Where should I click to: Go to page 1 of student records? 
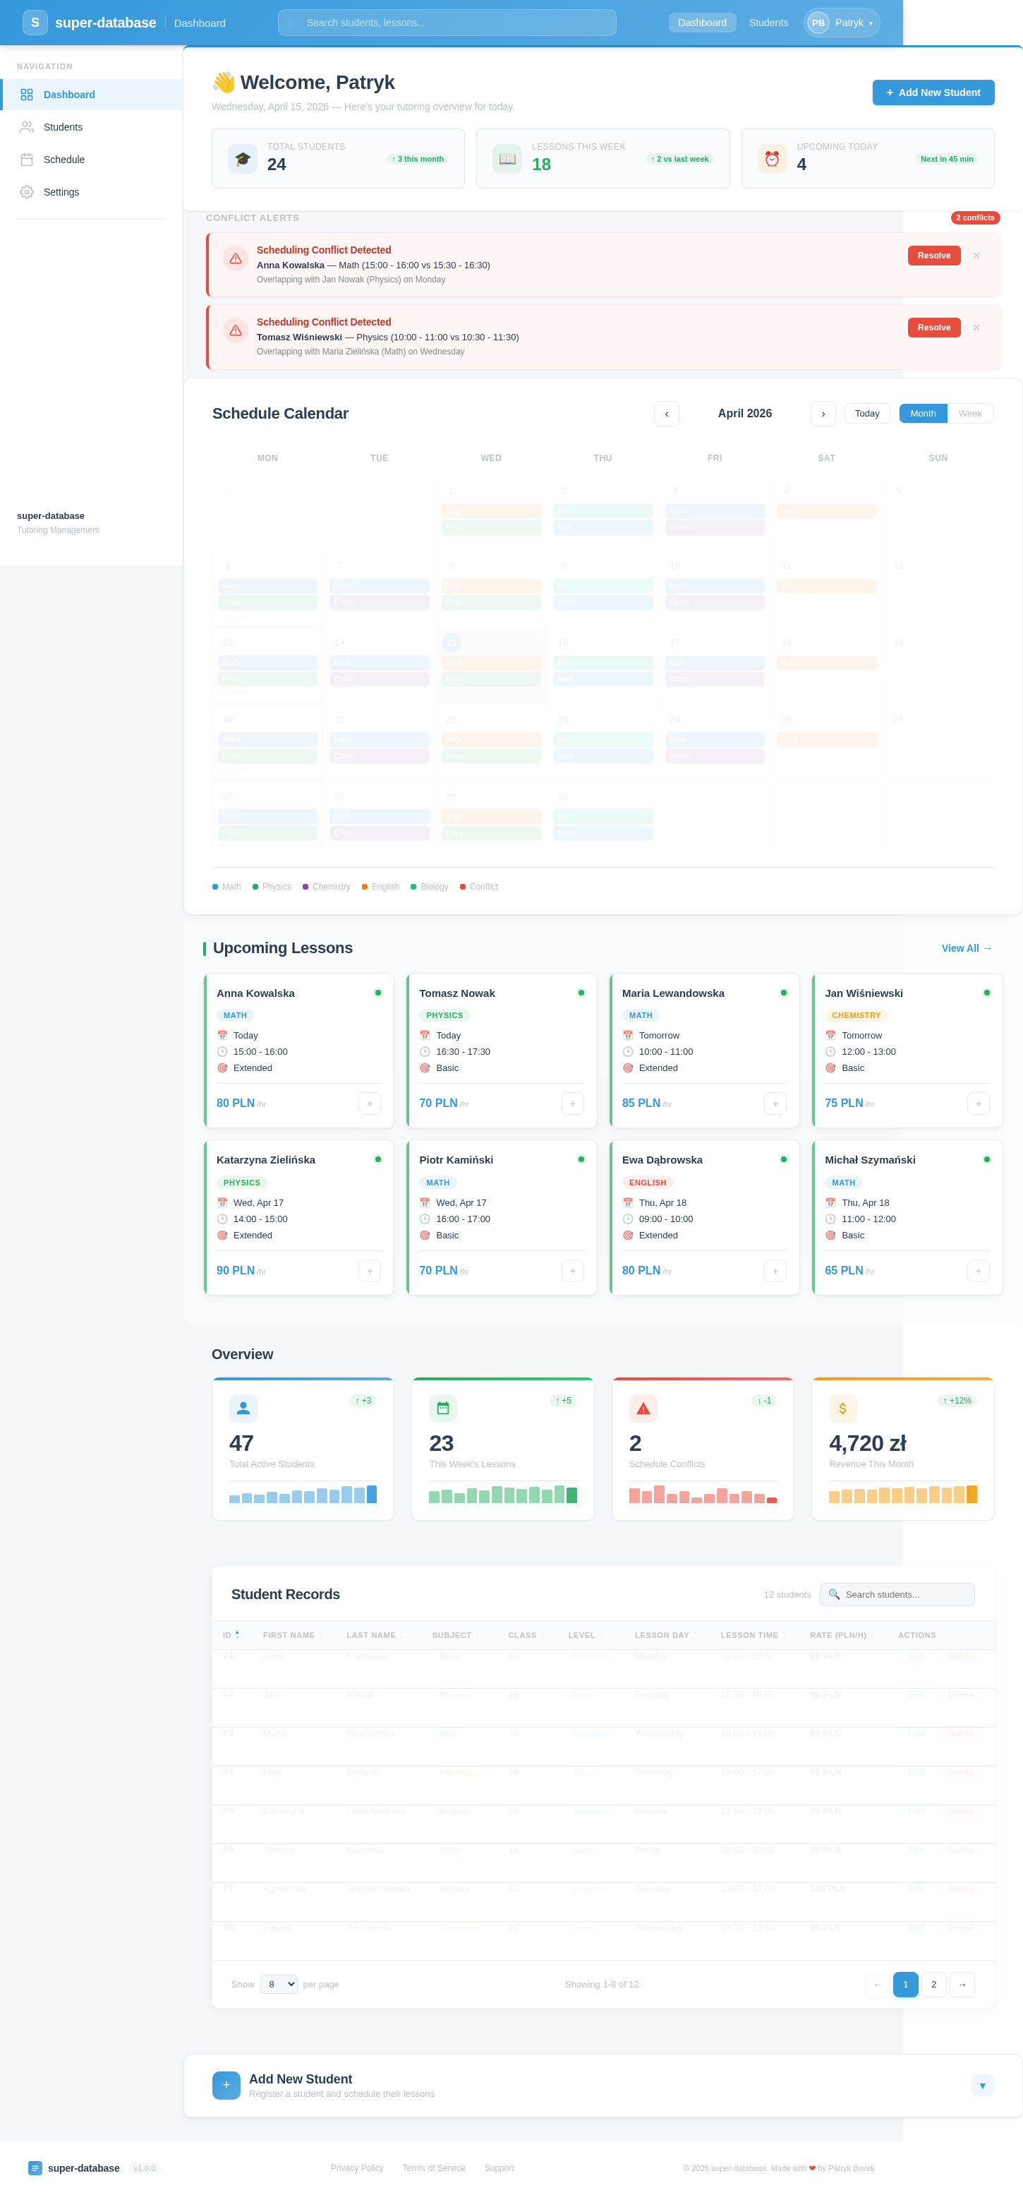click(x=905, y=1985)
